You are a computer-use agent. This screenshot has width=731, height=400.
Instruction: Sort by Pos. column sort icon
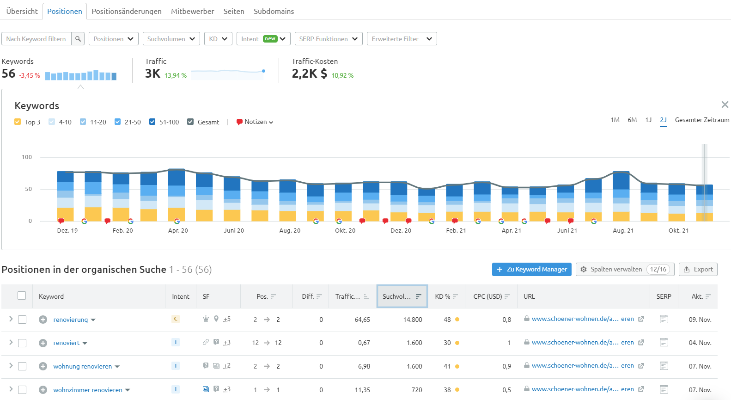pos(273,297)
